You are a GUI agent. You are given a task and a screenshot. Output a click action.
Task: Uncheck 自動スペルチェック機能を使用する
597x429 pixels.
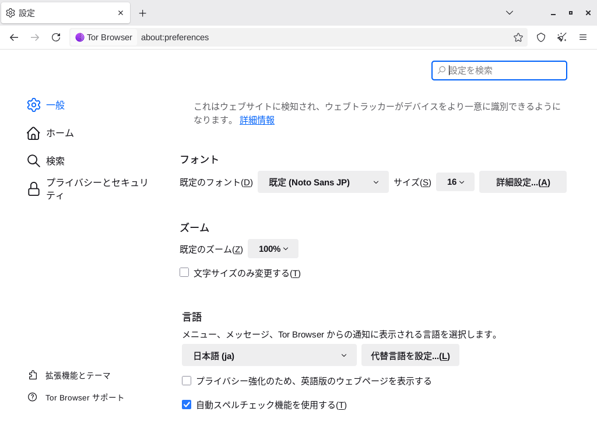pyautogui.click(x=187, y=405)
